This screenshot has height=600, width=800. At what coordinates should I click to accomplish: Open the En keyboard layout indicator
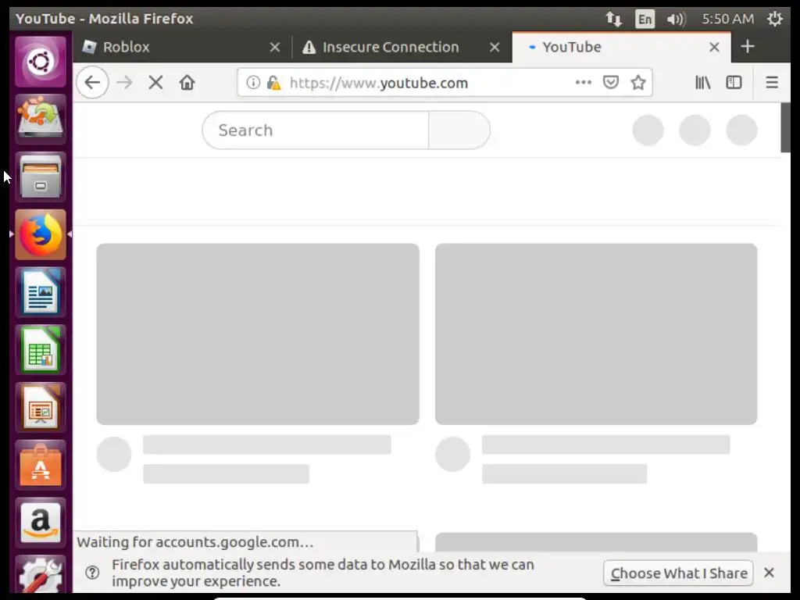(x=645, y=19)
